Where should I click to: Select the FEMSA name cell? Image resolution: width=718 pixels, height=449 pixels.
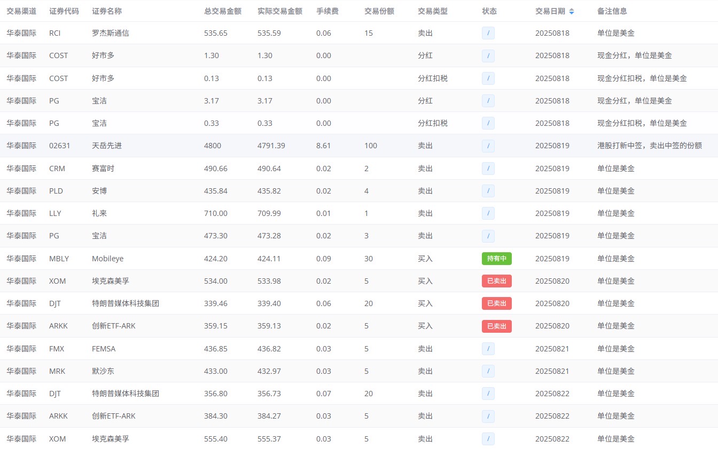(x=104, y=349)
